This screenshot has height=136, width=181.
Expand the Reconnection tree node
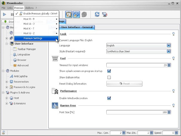click(x=7, y=82)
